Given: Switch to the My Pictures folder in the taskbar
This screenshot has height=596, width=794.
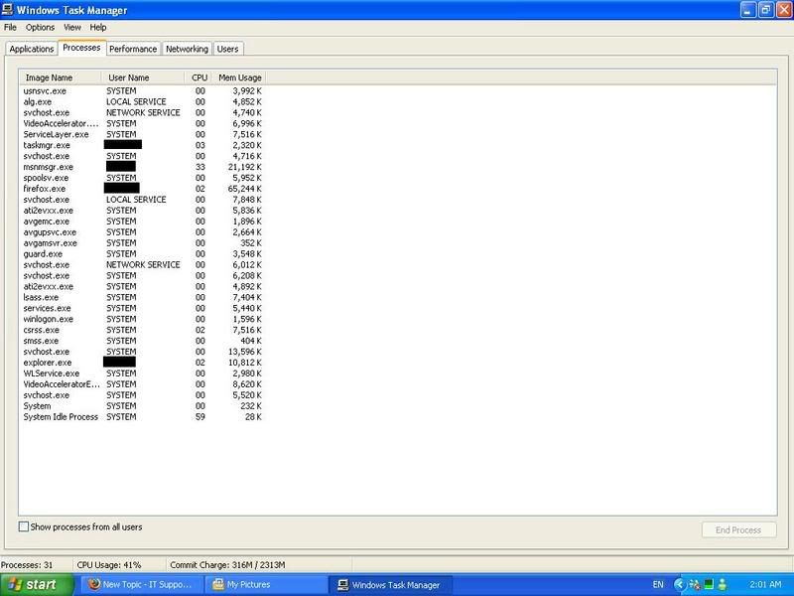Looking at the screenshot, I should coord(265,585).
